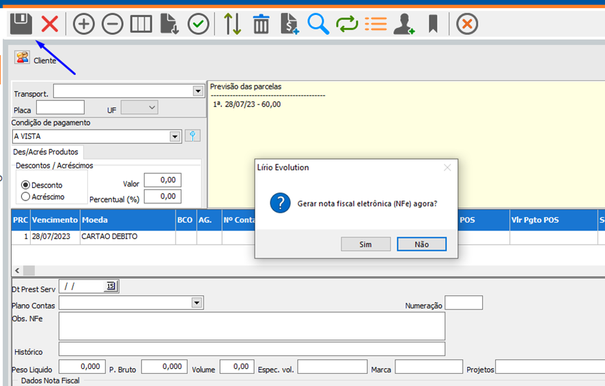Open the Plano Contas dropdown
The image size is (605, 386).
point(197,302)
